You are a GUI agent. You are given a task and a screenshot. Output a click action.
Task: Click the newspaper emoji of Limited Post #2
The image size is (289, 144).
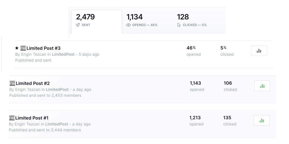tap(12, 83)
